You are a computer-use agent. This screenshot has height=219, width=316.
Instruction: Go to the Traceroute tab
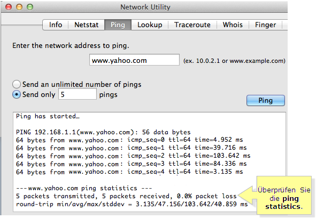pos(192,25)
